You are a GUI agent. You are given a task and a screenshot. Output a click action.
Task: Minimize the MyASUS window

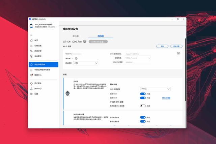172,19
